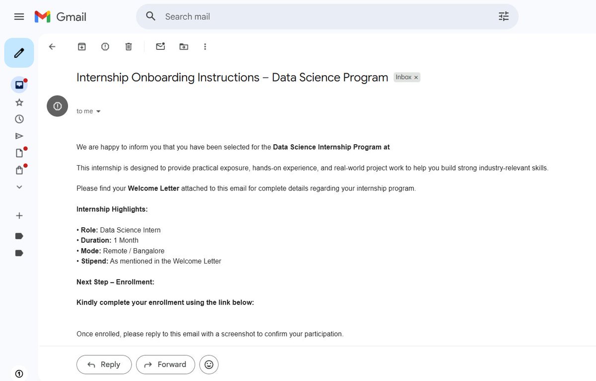This screenshot has height=381, width=596.
Task: Archive this email
Action: click(81, 46)
